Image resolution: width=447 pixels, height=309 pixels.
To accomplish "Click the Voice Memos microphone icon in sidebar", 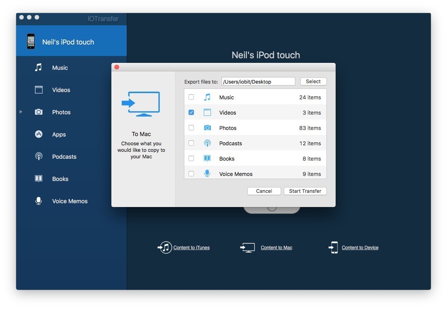I will [x=38, y=201].
